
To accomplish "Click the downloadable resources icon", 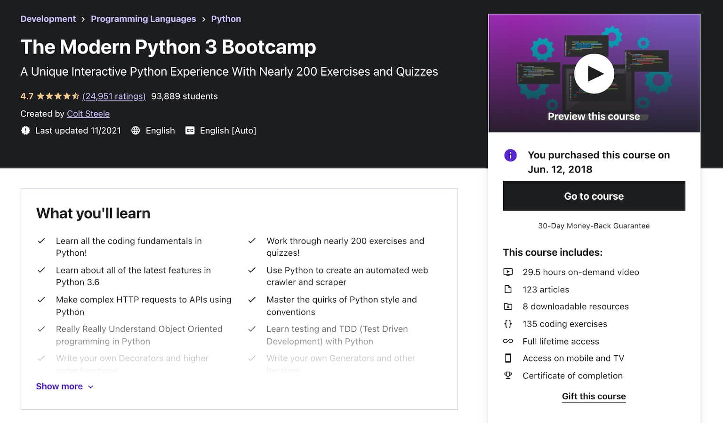I will (x=508, y=306).
